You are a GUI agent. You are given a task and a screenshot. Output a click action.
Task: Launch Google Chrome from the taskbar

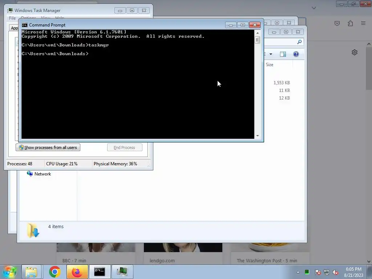54,272
